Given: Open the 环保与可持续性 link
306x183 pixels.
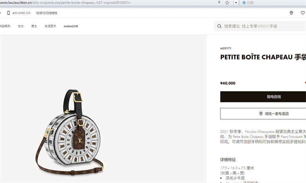Looking at the screenshot, I should click(x=47, y=13).
